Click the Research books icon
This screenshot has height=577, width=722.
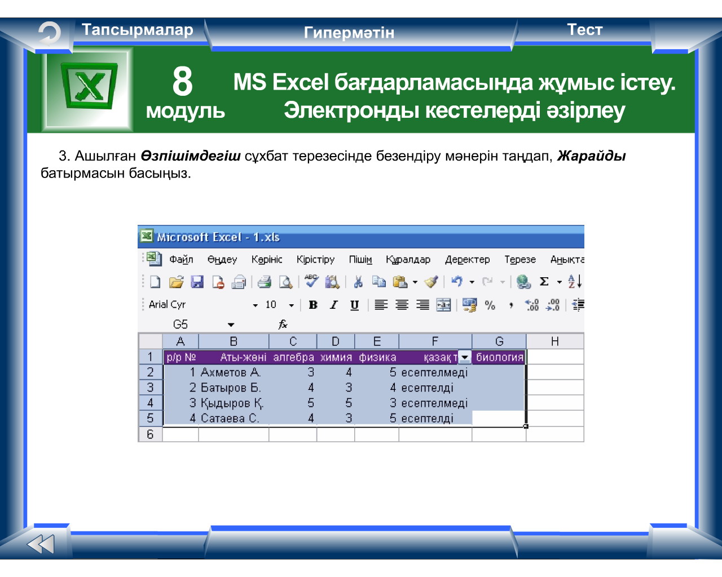(x=332, y=282)
